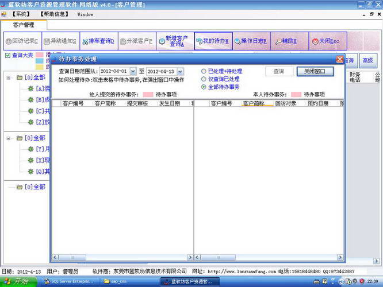383x287 pixels.
Task: Open the Window menu
Action: [85, 14]
